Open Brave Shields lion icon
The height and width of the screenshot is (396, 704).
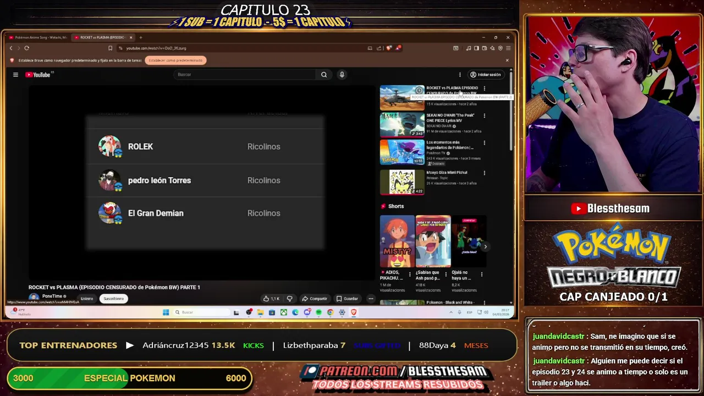389,48
